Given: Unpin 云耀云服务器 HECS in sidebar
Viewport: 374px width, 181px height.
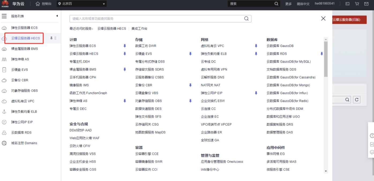Looking at the screenshot, I should pos(51,38).
